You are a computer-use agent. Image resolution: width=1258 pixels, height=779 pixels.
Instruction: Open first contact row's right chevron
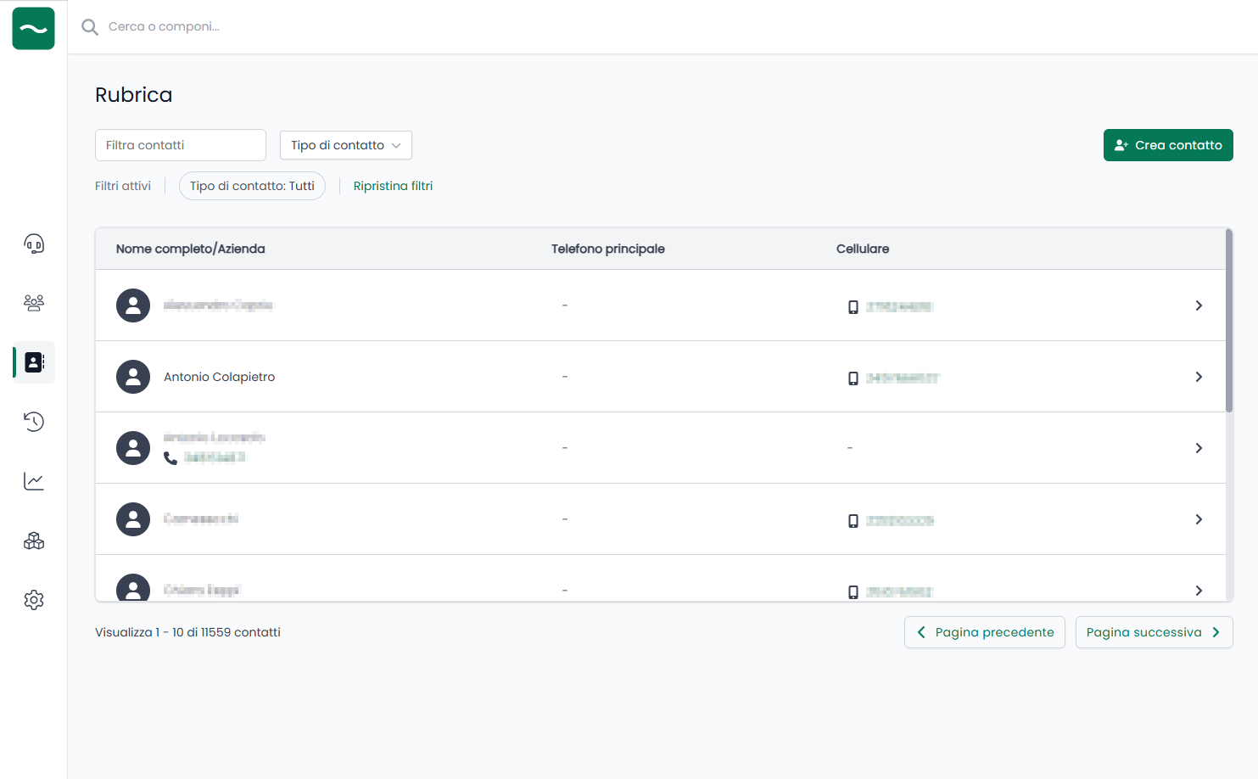(x=1198, y=305)
